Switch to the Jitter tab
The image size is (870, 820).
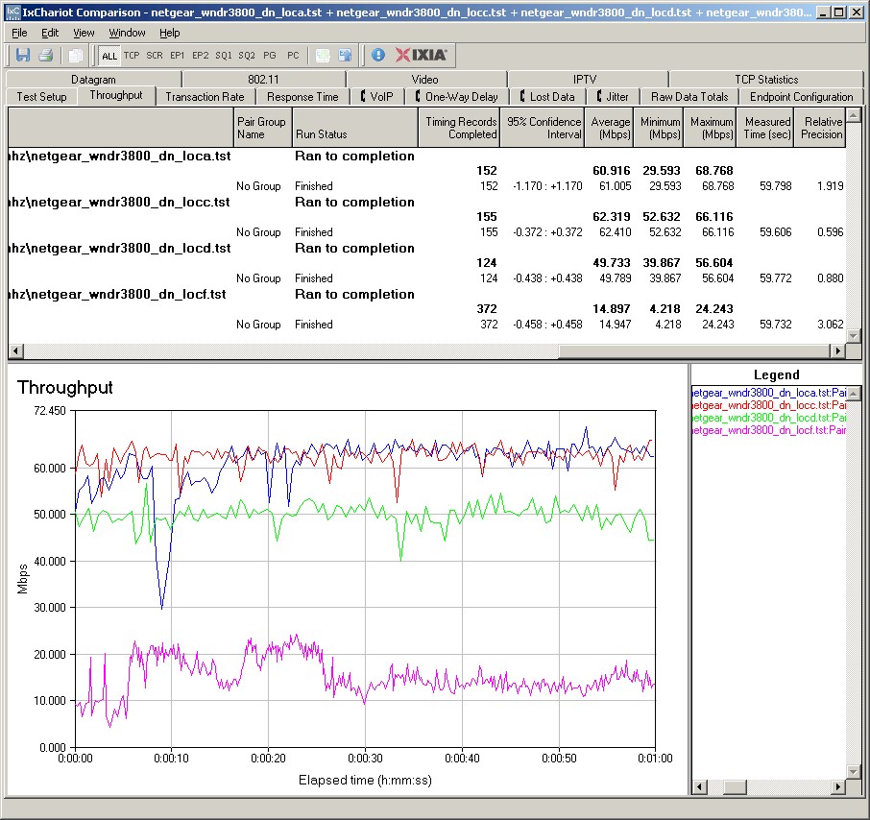(613, 97)
